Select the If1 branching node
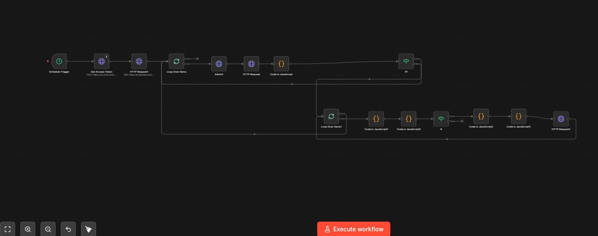598x236 pixels. (x=406, y=62)
